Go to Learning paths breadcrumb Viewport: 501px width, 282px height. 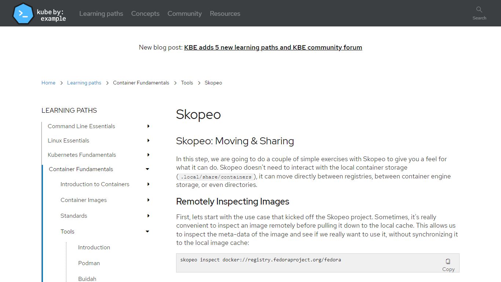84,83
